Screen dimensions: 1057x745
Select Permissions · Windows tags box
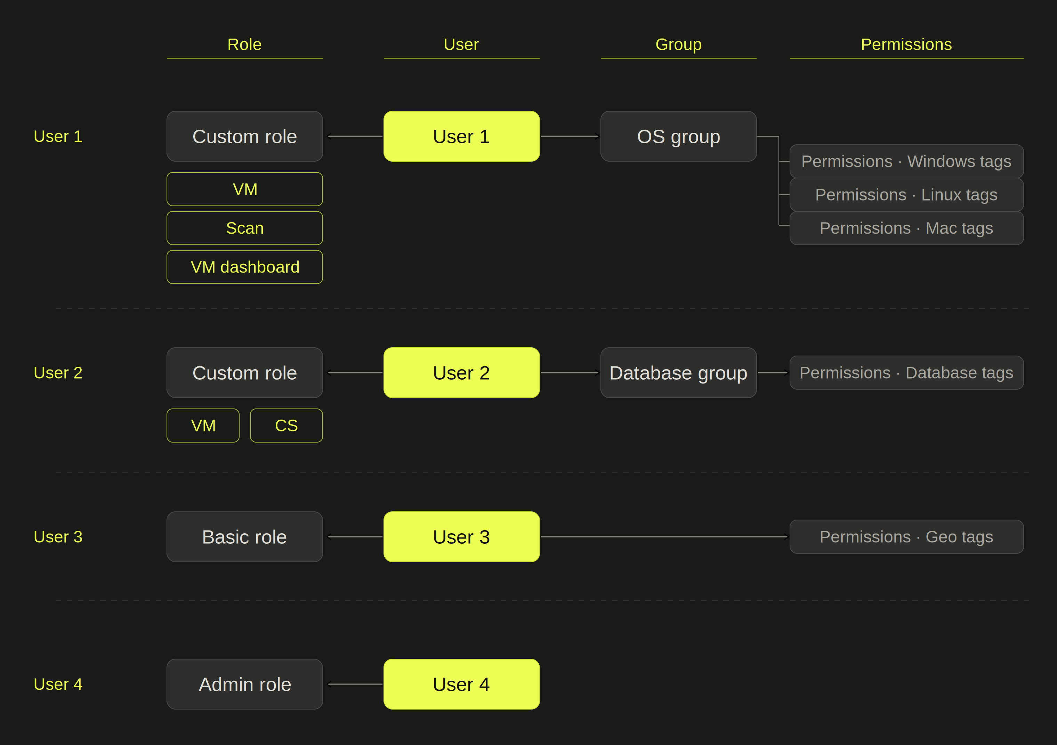point(906,162)
